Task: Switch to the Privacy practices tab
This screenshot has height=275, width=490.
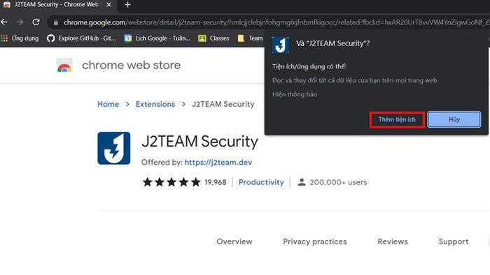Action: coord(315,241)
